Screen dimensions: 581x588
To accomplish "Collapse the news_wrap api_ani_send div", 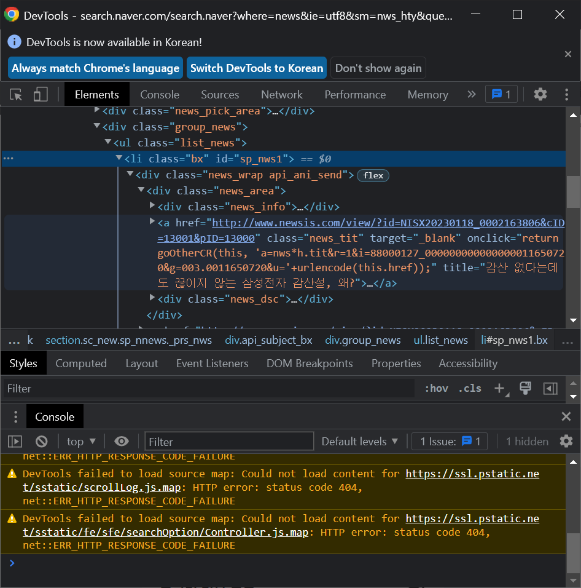I will coord(130,173).
